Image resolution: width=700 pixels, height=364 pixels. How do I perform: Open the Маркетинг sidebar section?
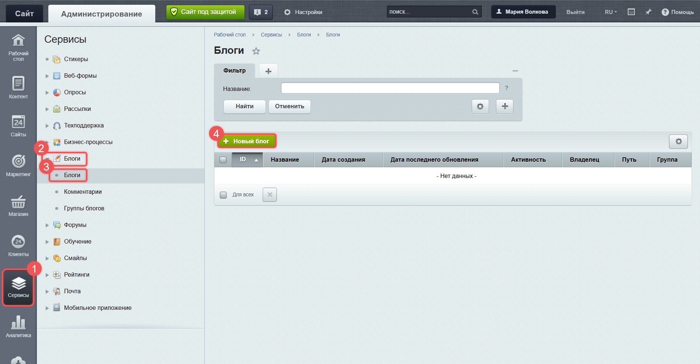[x=18, y=165]
